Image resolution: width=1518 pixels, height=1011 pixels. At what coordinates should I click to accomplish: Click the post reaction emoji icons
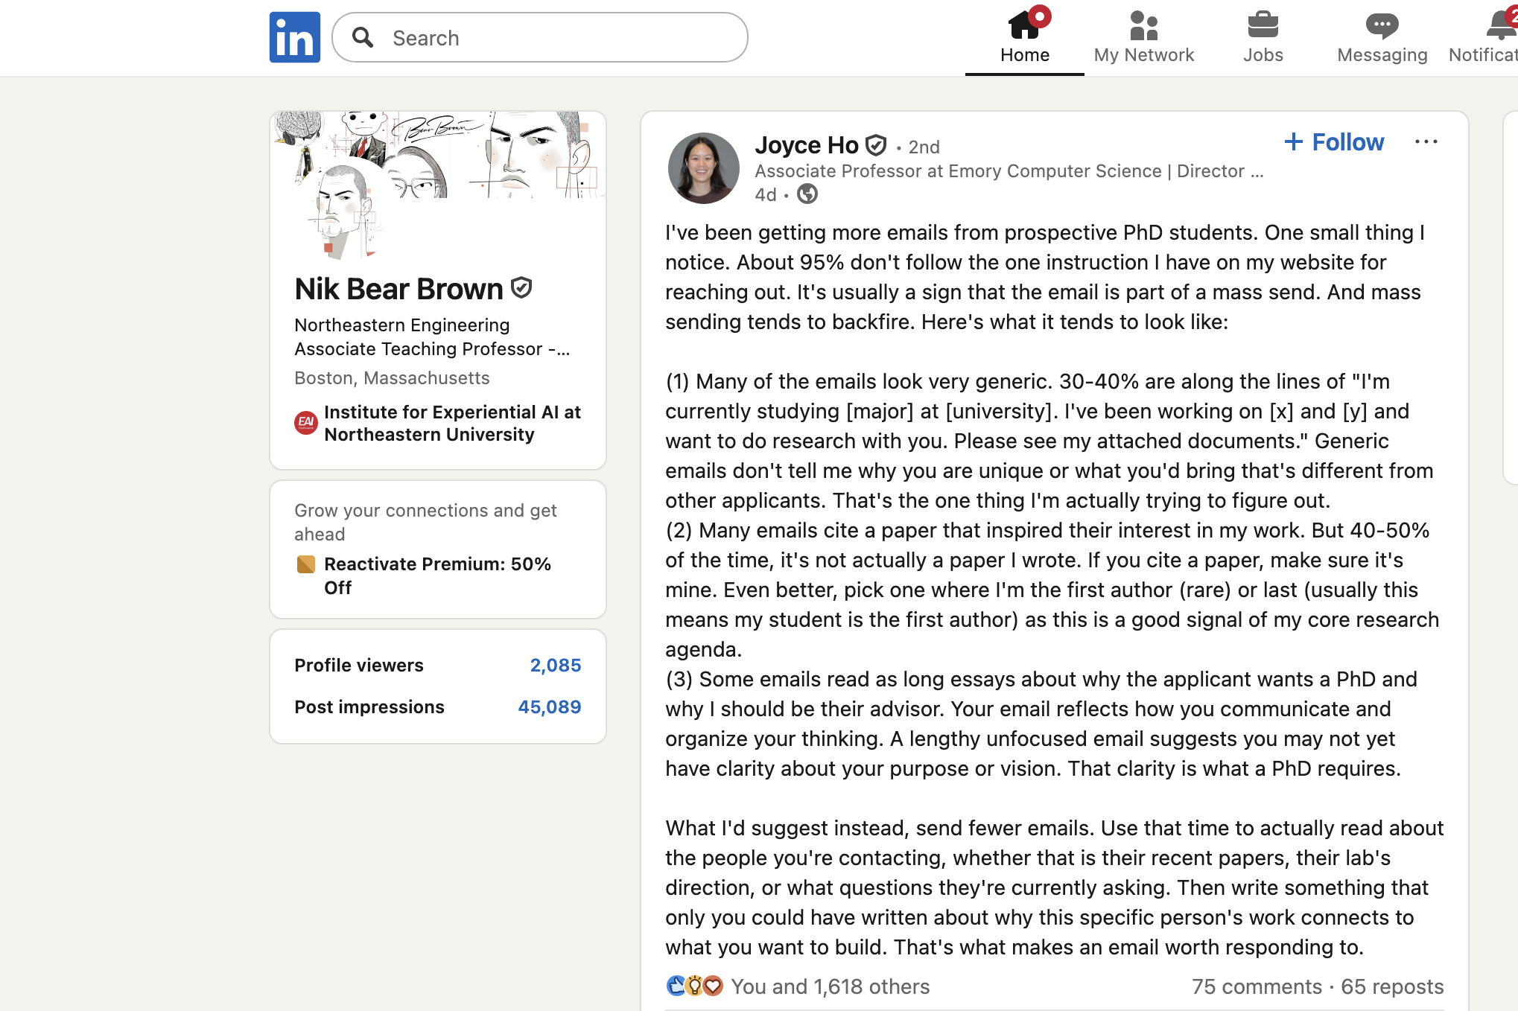click(x=694, y=986)
